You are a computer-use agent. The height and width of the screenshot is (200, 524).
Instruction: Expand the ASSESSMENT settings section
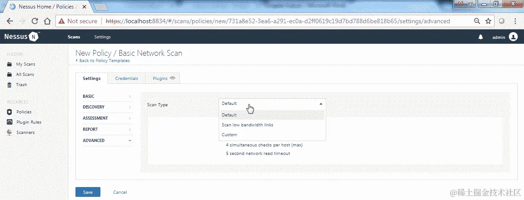click(107, 118)
